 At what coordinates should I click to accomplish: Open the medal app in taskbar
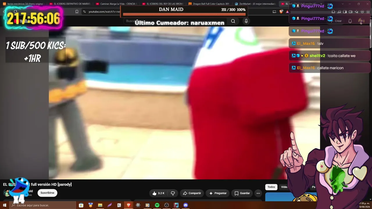tap(90, 205)
